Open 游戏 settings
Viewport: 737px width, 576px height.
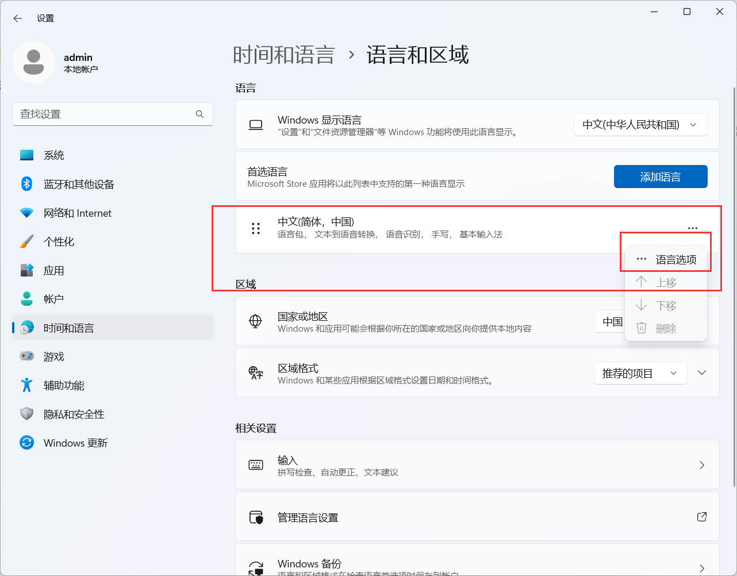(x=113, y=356)
